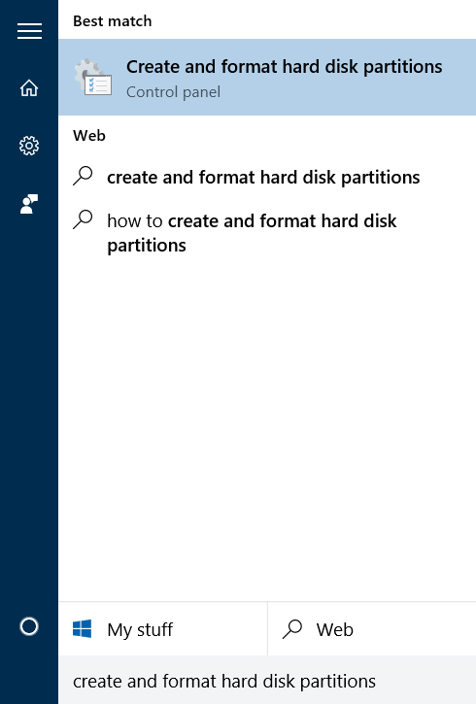Open the hamburger menu in Cortana sidebar
476x704 pixels.
point(29,31)
